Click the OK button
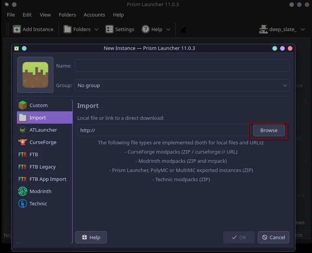The width and height of the screenshot is (312, 253). (x=239, y=237)
